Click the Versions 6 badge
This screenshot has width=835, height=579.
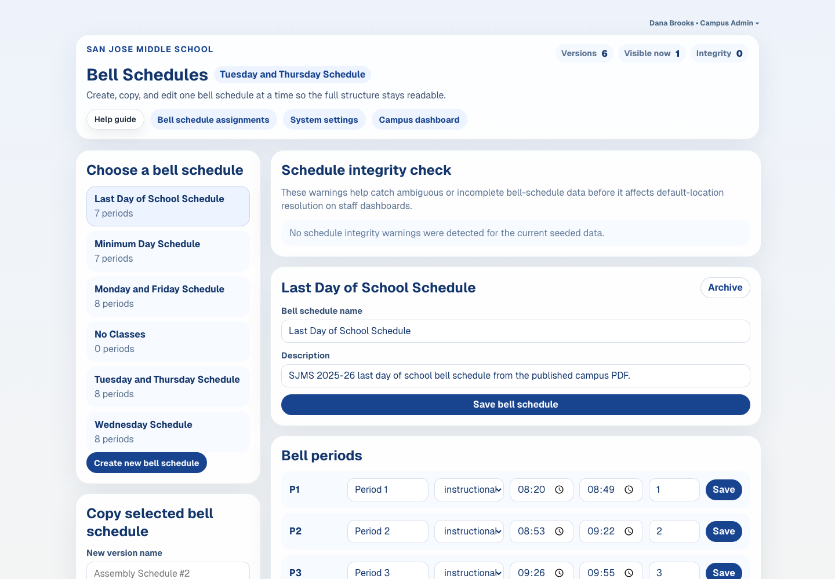(584, 53)
